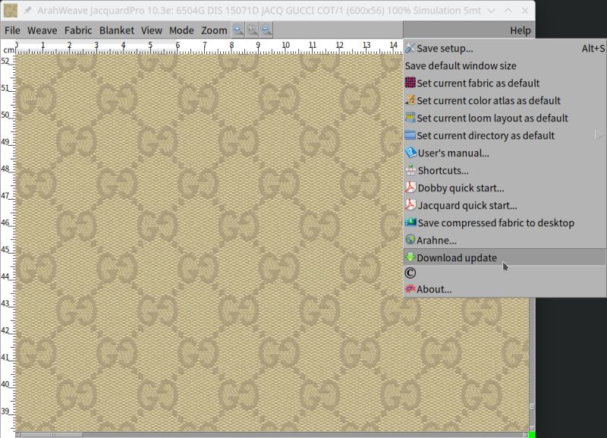Image resolution: width=607 pixels, height=438 pixels.
Task: Click the current directory folder icon
Action: [410, 135]
